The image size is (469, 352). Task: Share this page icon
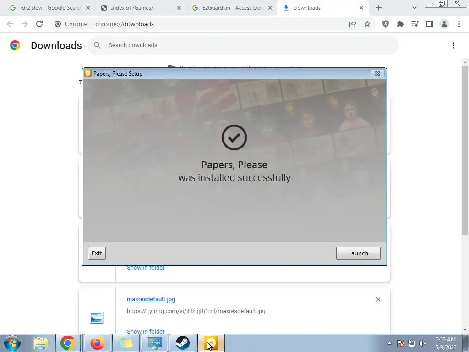click(353, 24)
